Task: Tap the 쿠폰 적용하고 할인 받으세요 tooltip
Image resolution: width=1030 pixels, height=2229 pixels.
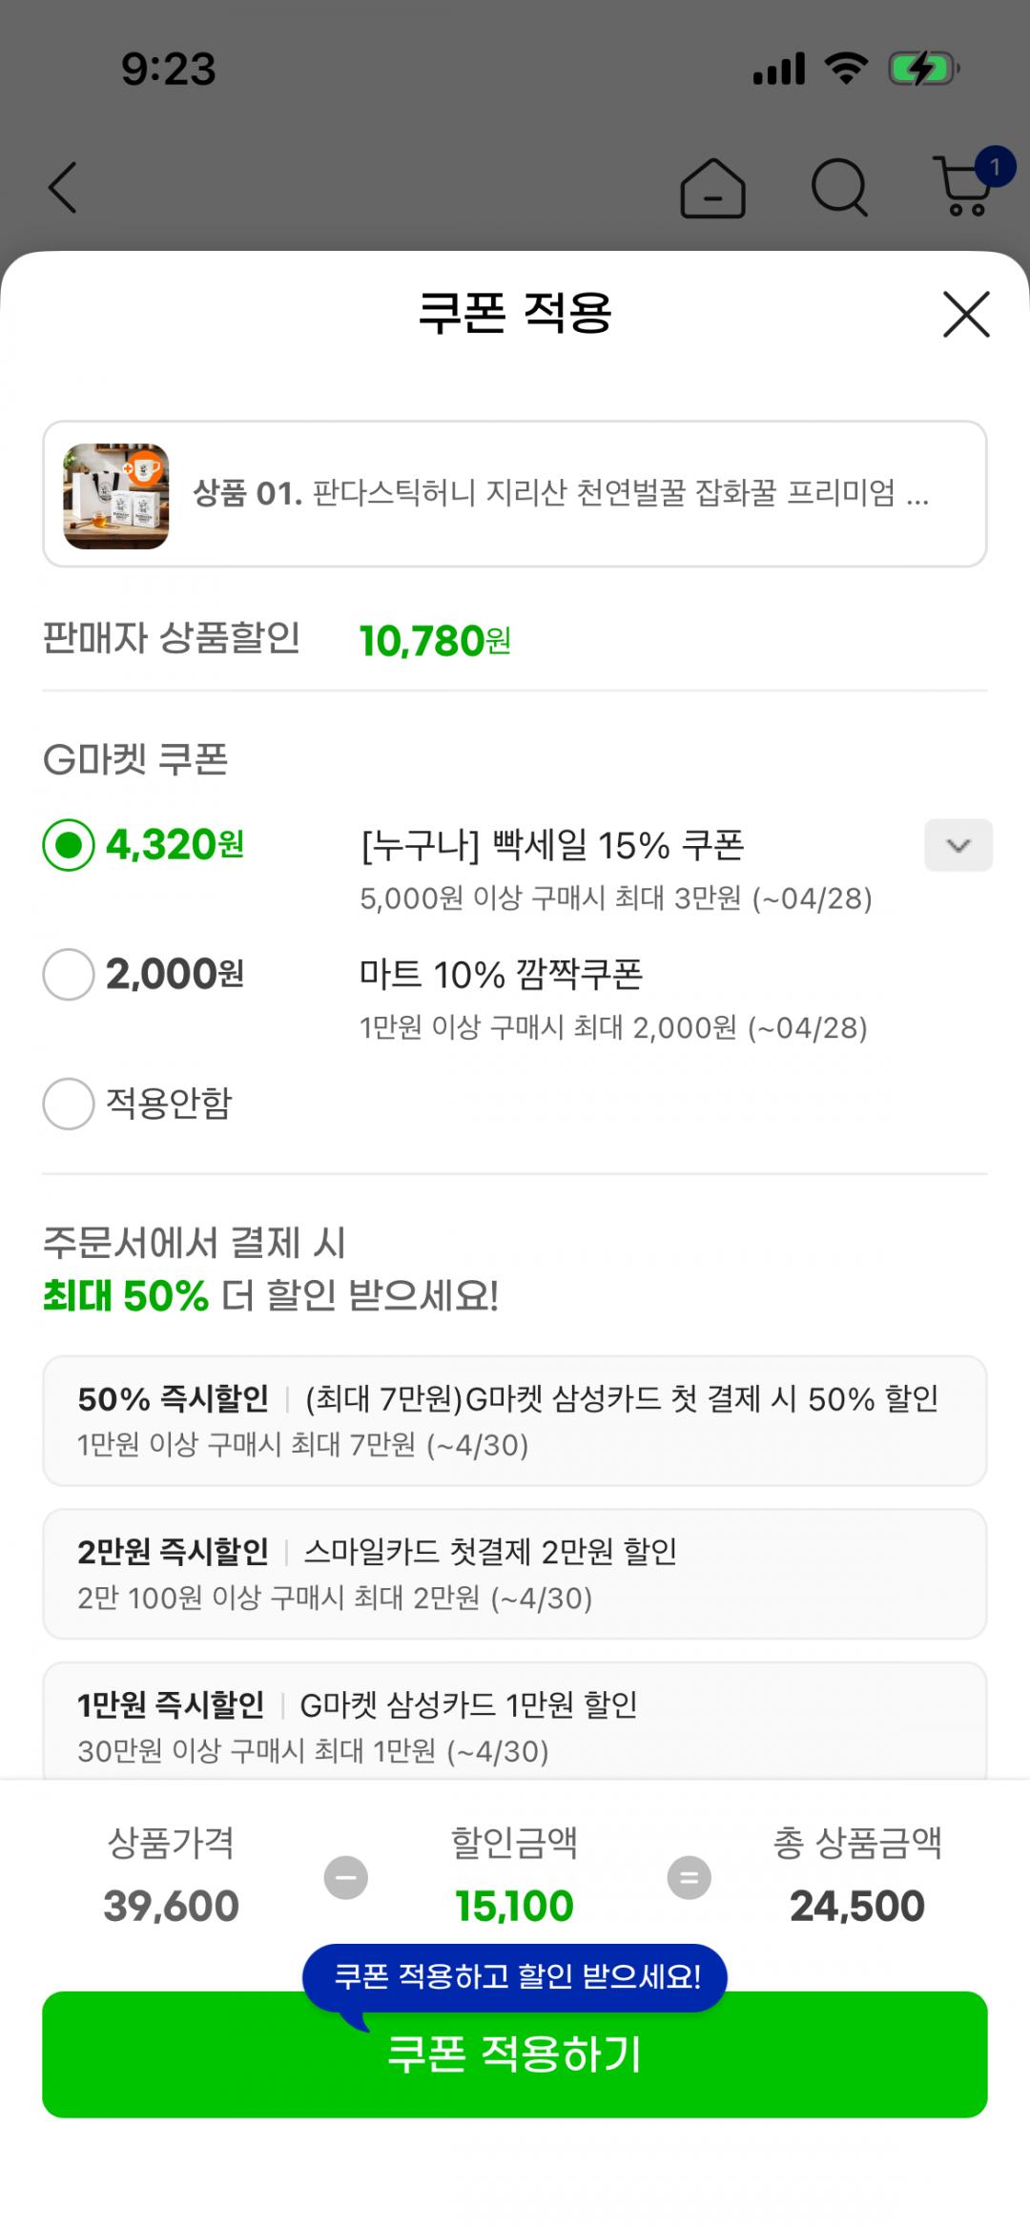Action: click(516, 1976)
